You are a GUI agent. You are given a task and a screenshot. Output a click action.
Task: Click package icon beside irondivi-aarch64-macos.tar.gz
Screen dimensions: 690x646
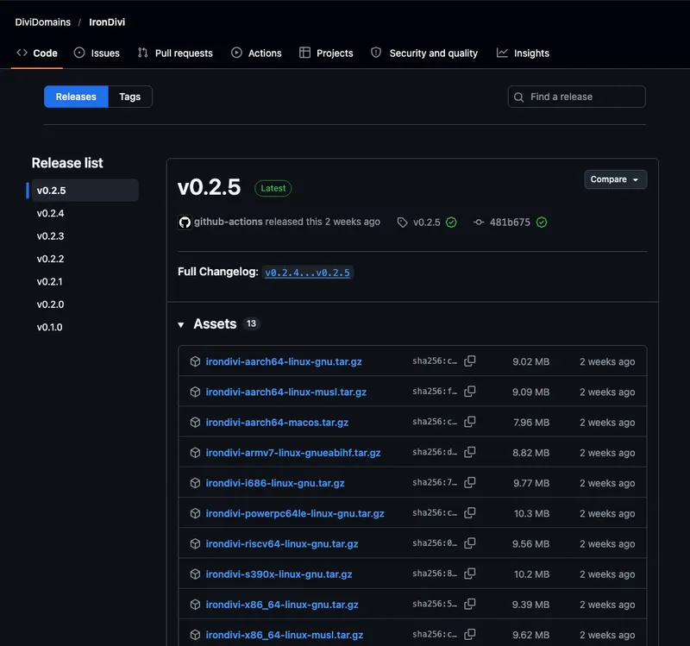click(x=195, y=422)
